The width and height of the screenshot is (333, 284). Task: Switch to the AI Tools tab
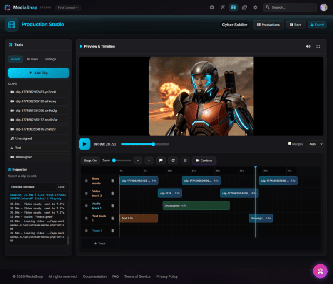[32, 59]
